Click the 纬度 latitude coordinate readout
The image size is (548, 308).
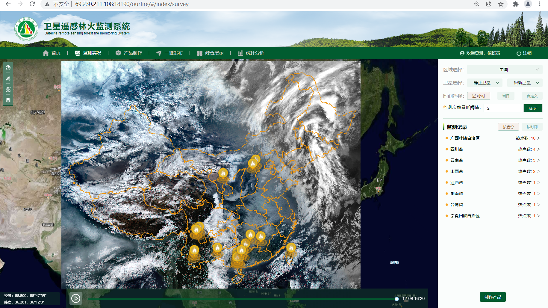[x=24, y=302]
